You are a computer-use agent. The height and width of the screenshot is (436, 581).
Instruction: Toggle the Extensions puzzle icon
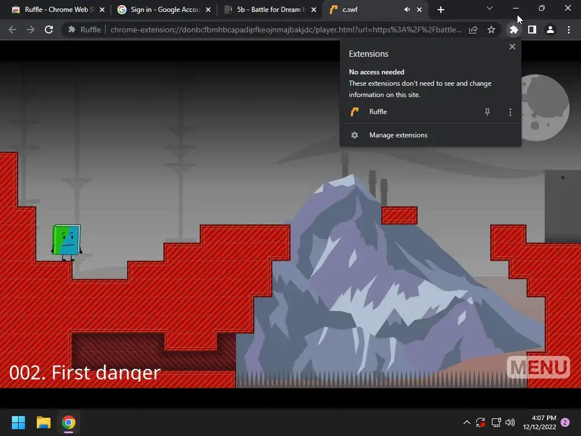[x=514, y=30]
